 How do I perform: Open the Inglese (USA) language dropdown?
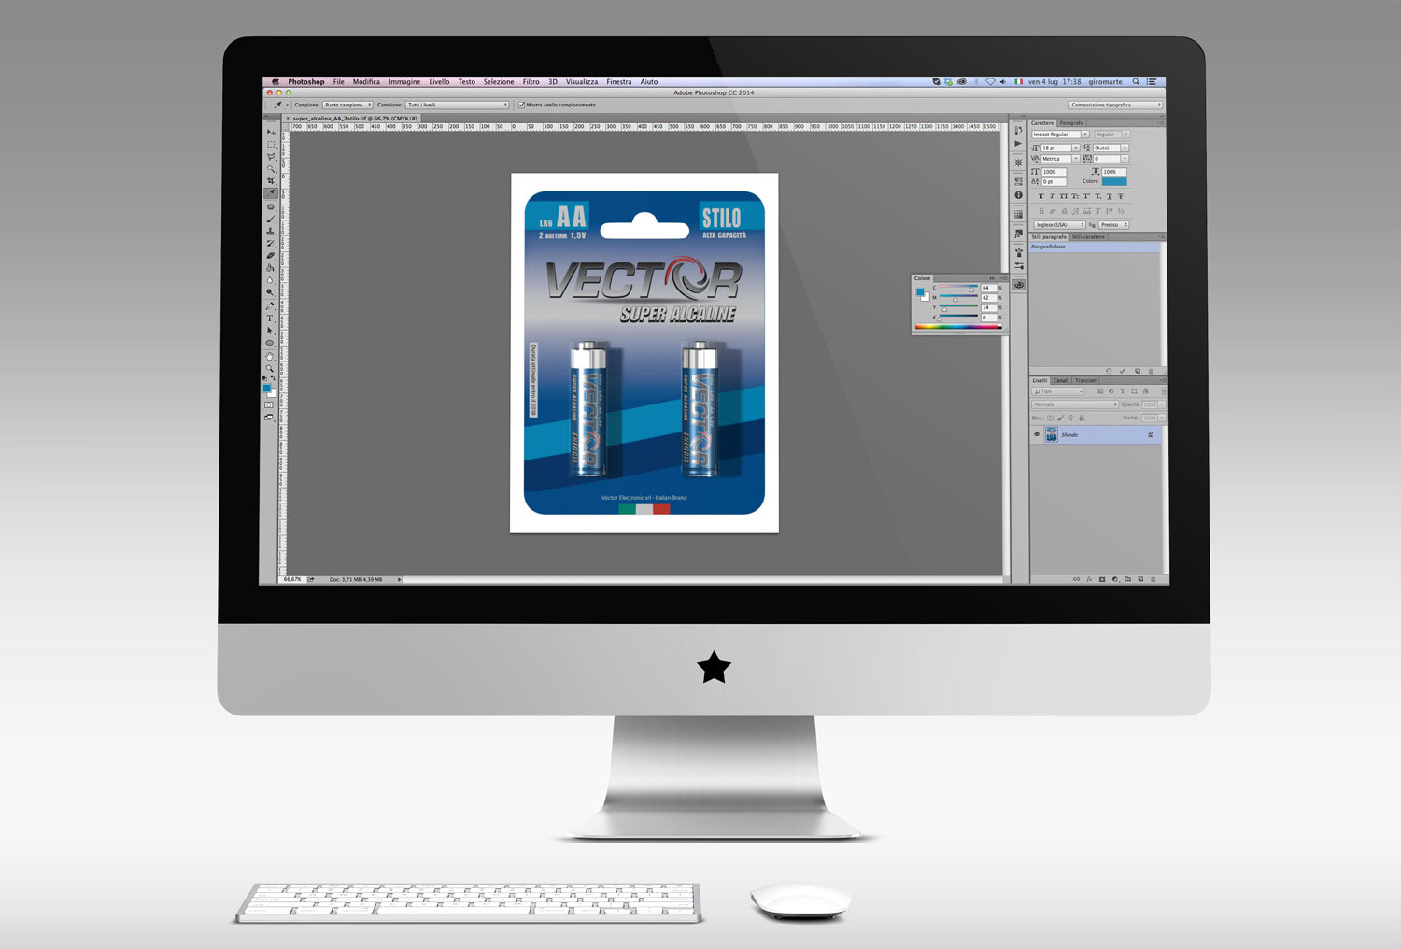[x=1059, y=224]
